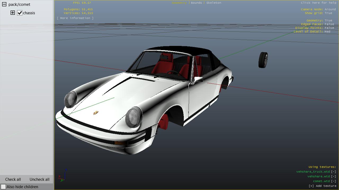Click the Check all button
Viewport: 339px width, 190px height.
13,179
